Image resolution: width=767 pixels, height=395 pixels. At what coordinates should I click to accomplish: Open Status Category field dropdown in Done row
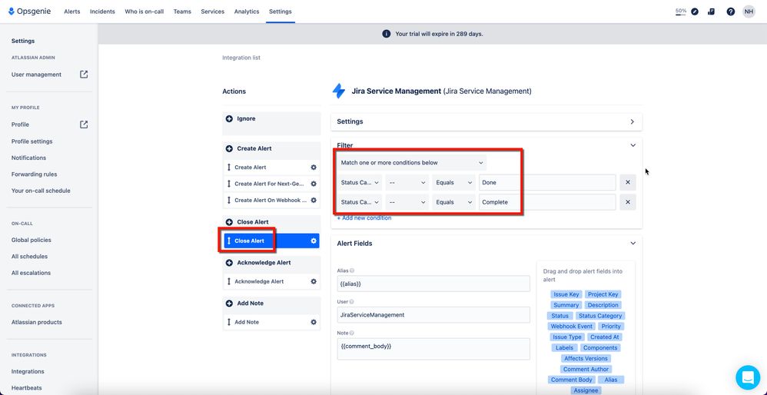[360, 182]
